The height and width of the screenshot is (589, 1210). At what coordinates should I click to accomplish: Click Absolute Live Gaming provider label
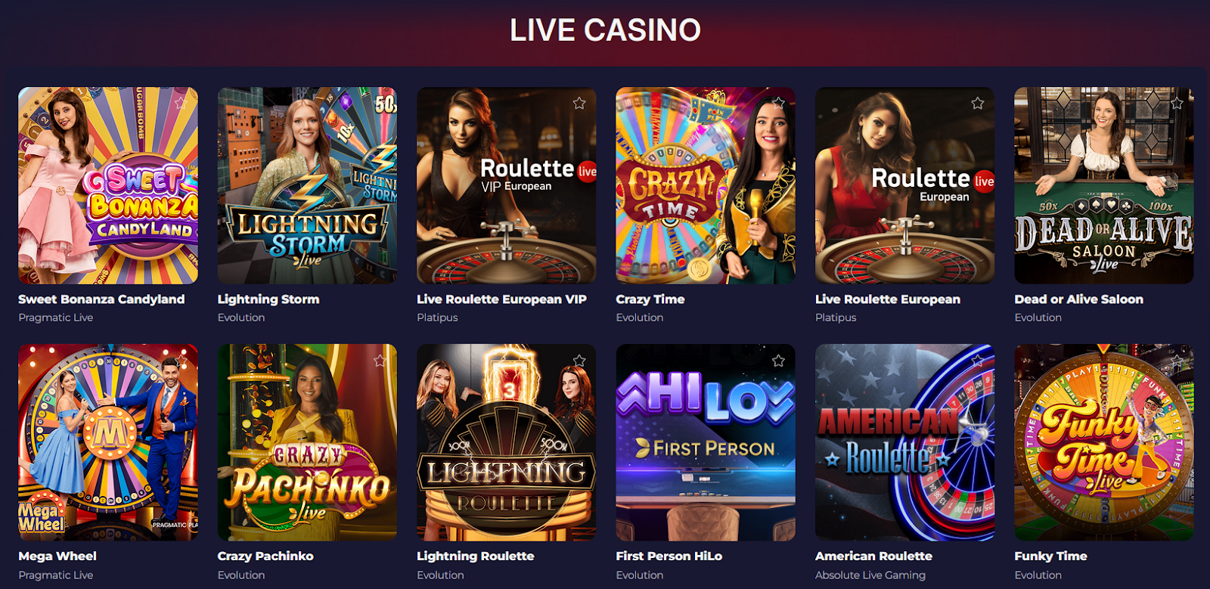(870, 575)
